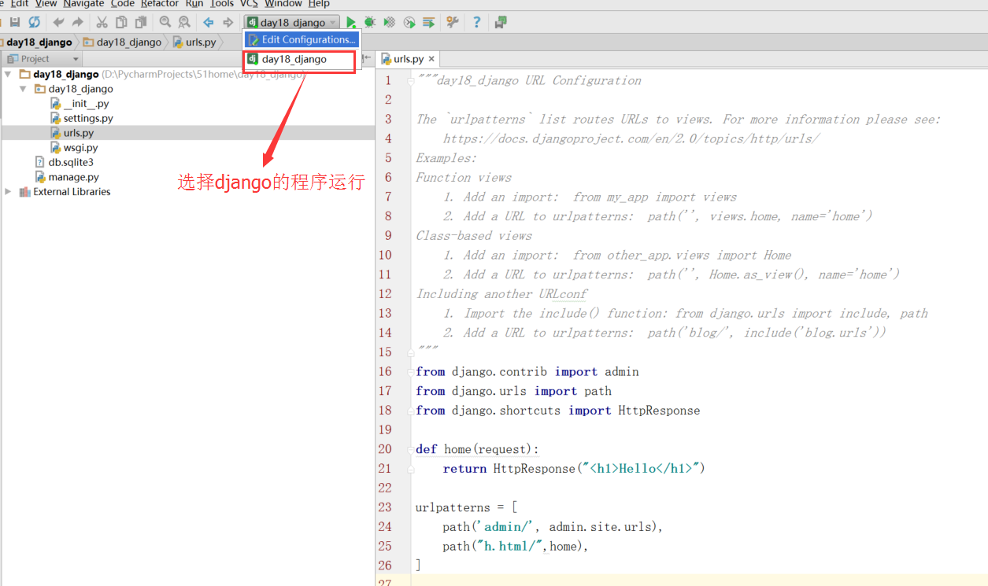The width and height of the screenshot is (988, 586).
Task: Click the def home(request): line
Action: pyautogui.click(x=477, y=449)
